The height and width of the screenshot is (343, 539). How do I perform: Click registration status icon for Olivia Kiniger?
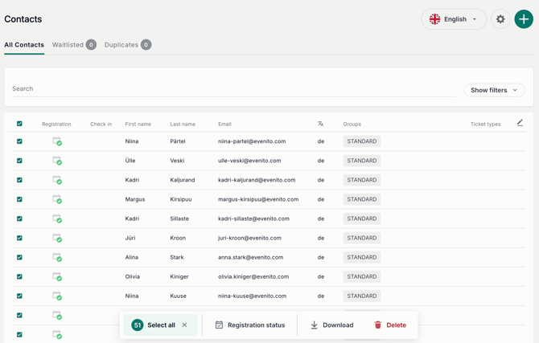point(57,276)
